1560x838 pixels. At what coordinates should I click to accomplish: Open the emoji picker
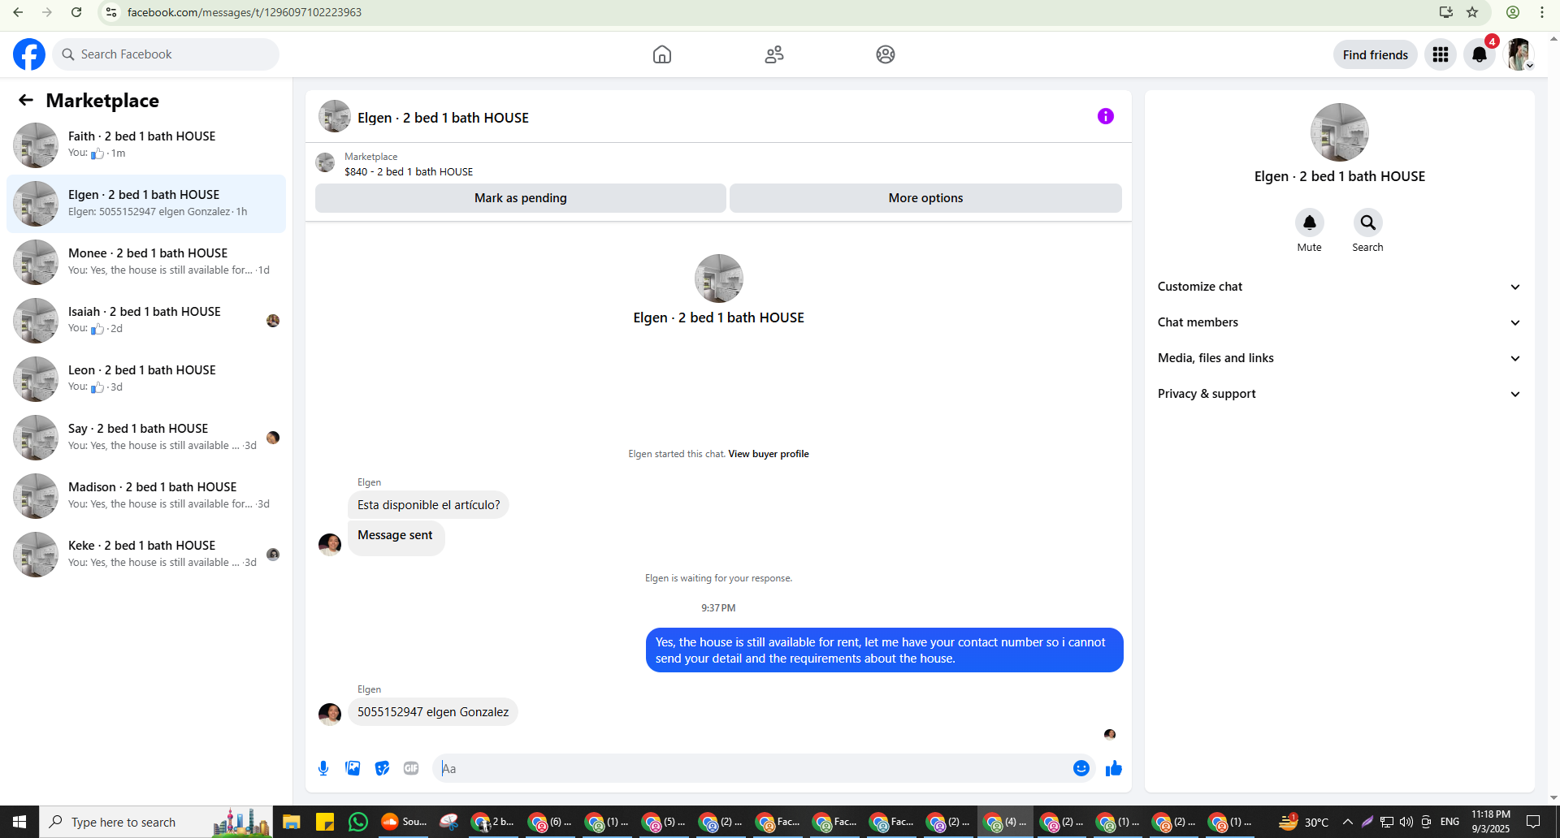(1081, 768)
